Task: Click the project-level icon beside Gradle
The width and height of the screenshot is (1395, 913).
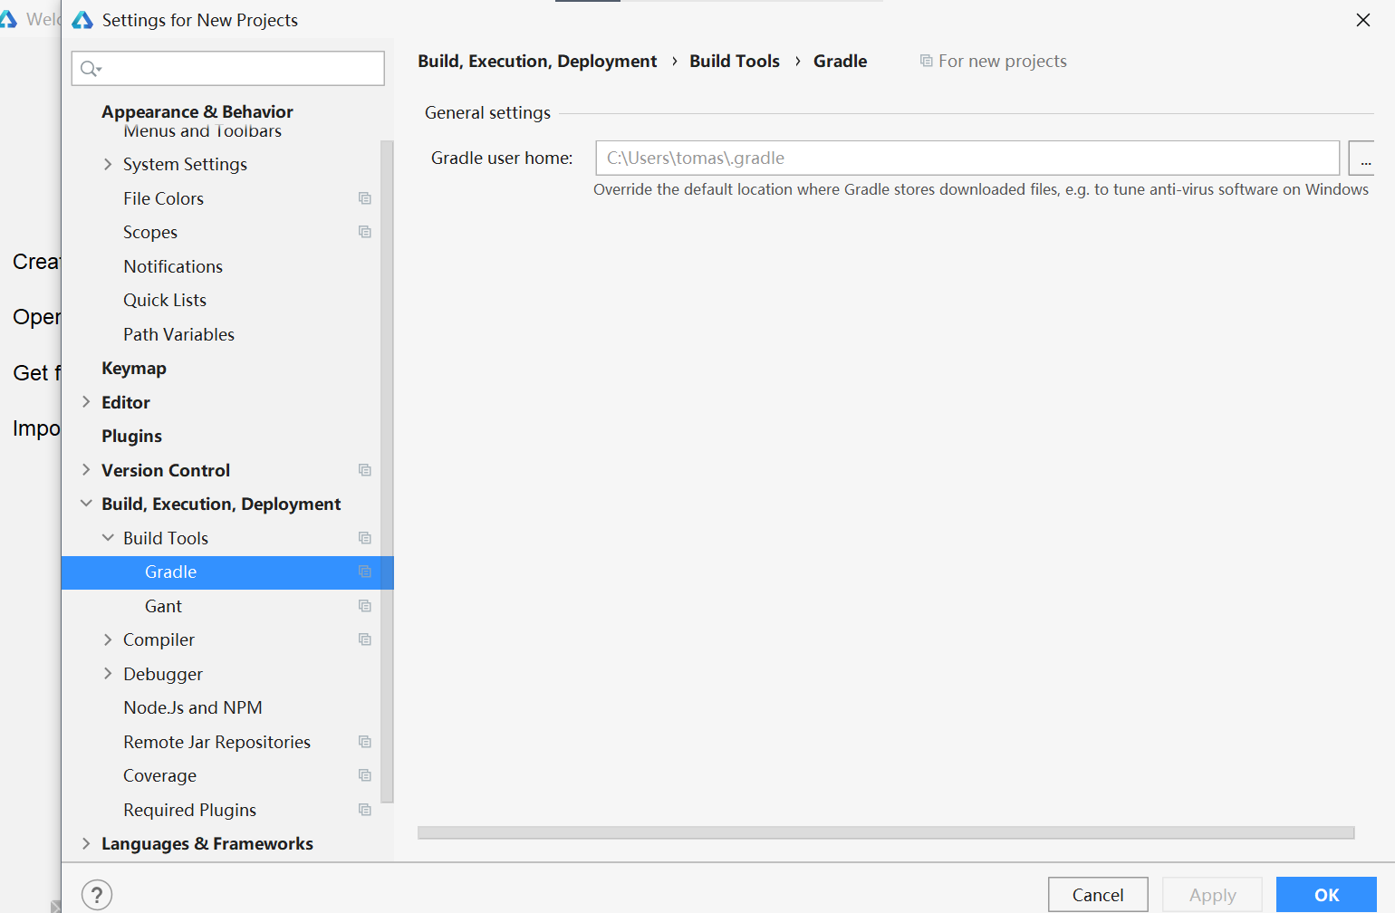Action: [x=365, y=572]
